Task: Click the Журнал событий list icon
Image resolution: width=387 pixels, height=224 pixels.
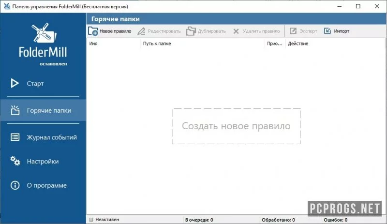Action: [x=15, y=137]
